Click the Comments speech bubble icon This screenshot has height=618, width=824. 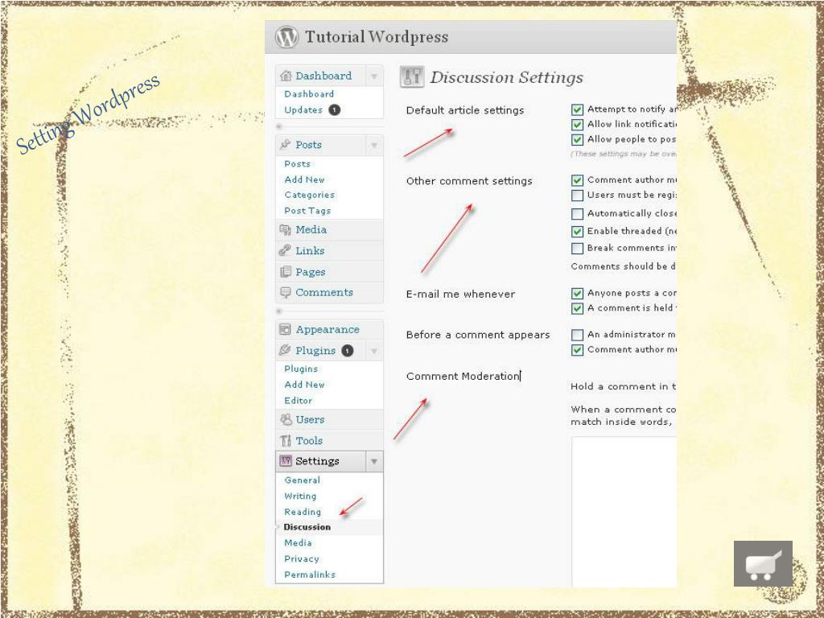point(286,293)
